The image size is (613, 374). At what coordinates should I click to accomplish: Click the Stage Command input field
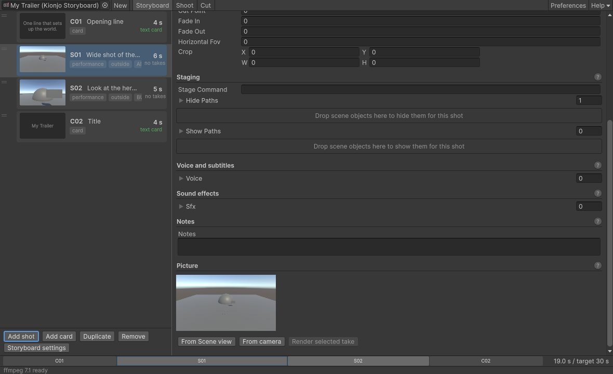(x=421, y=89)
